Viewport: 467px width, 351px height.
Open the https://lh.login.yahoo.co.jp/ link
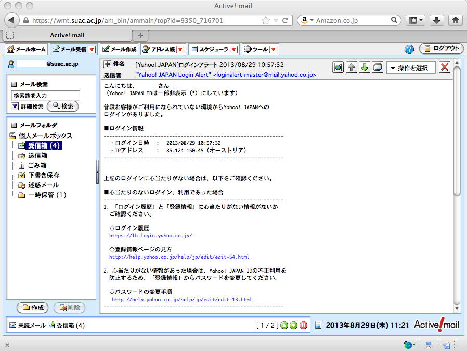coord(151,235)
